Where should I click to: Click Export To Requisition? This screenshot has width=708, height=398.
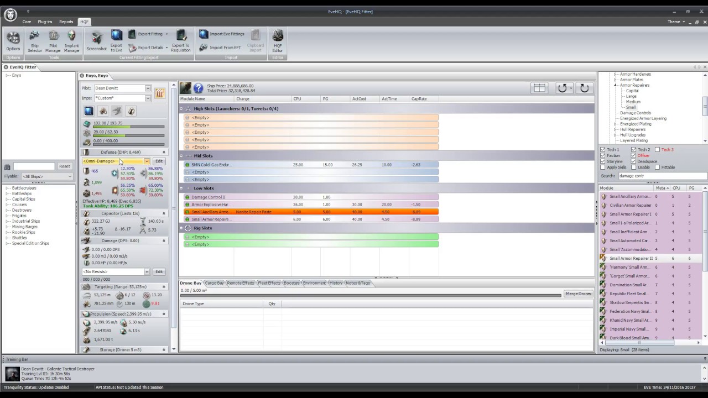tap(181, 41)
